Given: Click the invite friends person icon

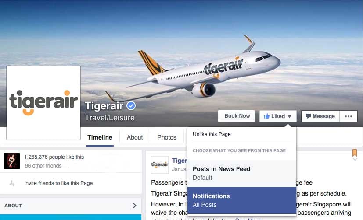Looking at the screenshot, I should coord(12,183).
